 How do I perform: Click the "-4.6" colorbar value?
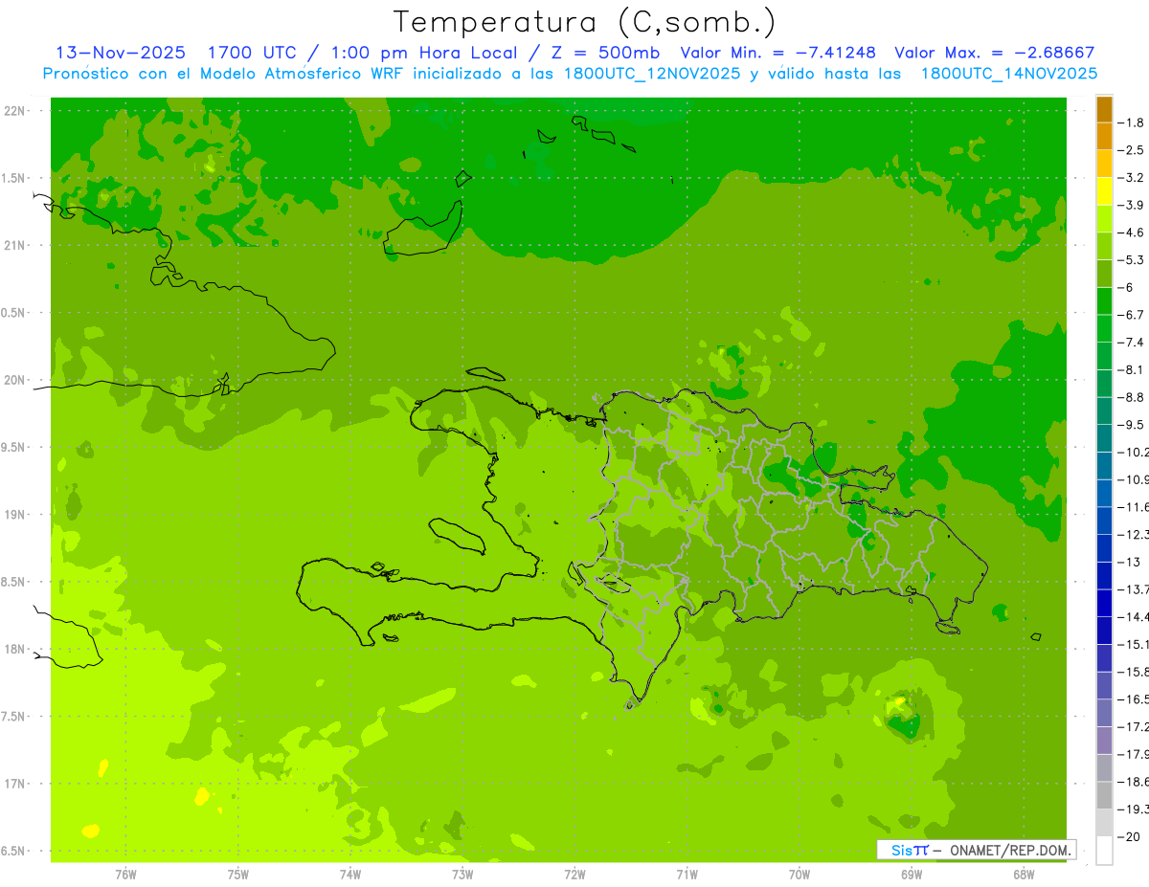pyautogui.click(x=1131, y=233)
